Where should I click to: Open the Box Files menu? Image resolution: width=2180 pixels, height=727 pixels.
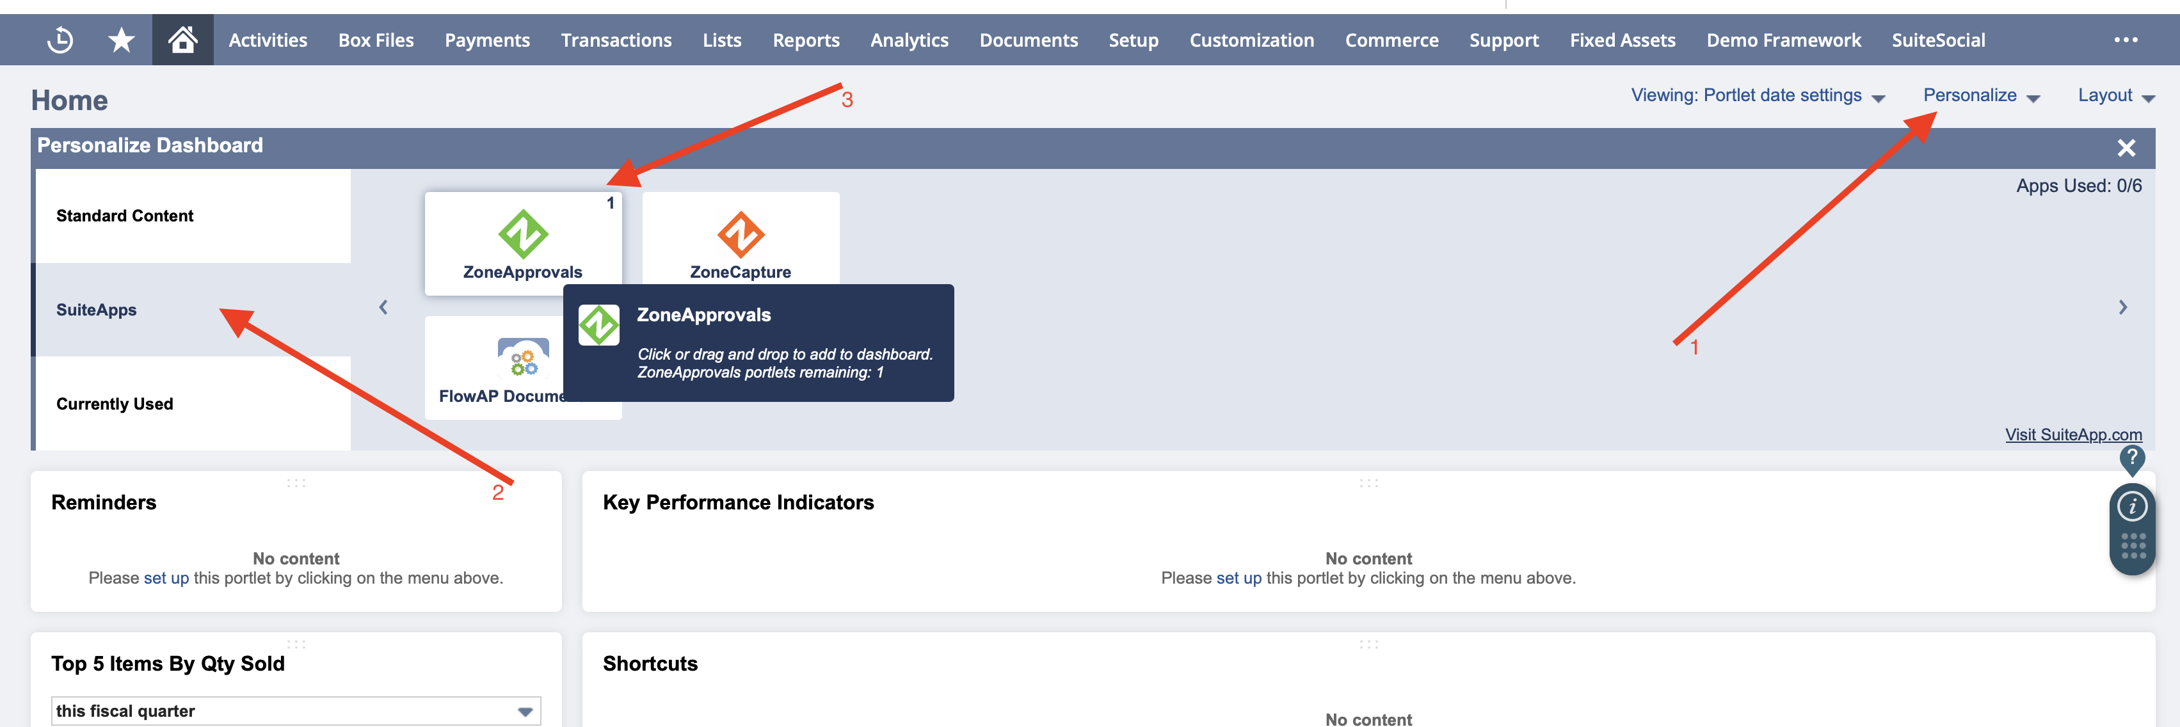tap(376, 40)
